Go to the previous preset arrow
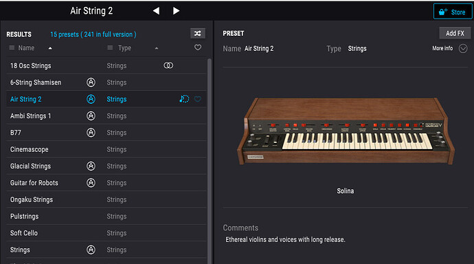 click(x=156, y=11)
